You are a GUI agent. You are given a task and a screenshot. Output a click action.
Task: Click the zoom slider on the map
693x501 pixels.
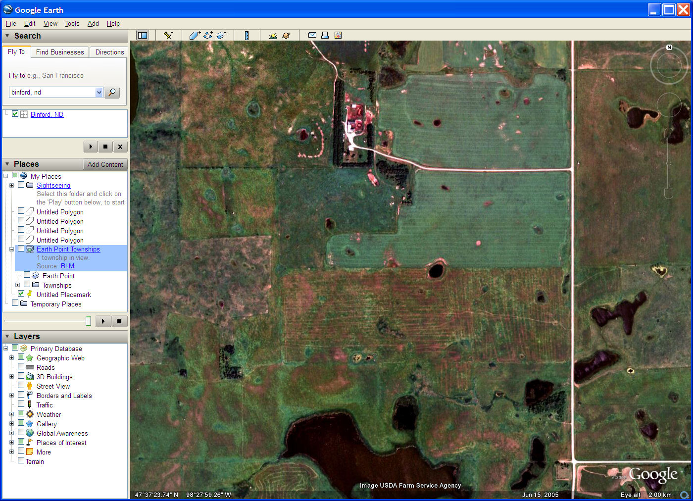pos(669,163)
